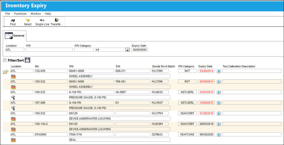Click goods received batch 4116032
Screen dimensions: 284x145
point(160,92)
